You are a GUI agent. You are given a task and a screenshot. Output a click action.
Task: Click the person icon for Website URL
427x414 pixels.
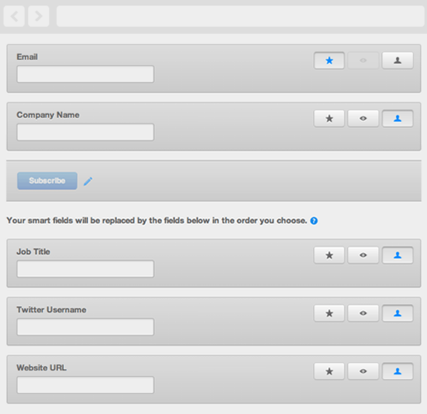(x=397, y=371)
